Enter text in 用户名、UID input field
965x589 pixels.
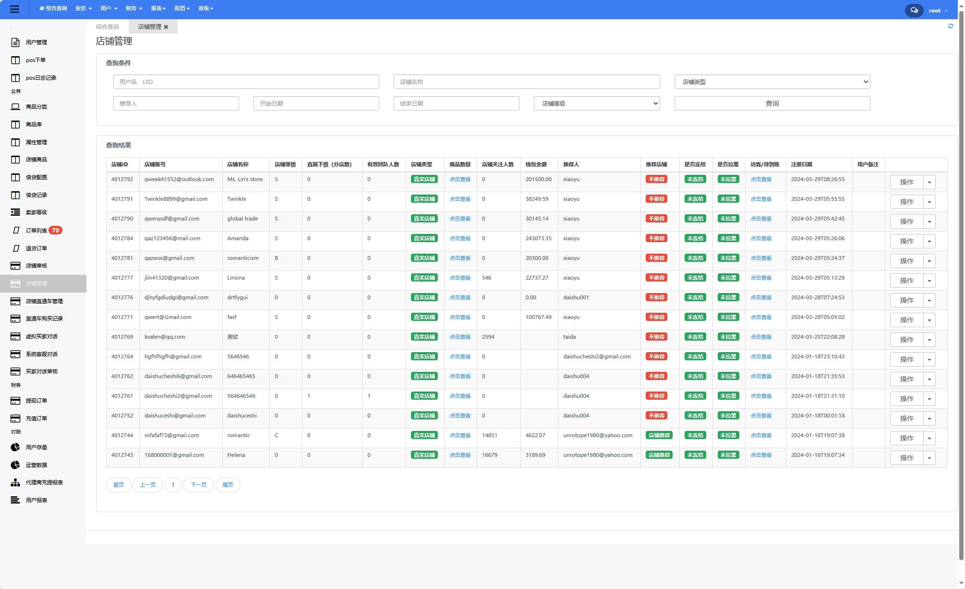245,81
